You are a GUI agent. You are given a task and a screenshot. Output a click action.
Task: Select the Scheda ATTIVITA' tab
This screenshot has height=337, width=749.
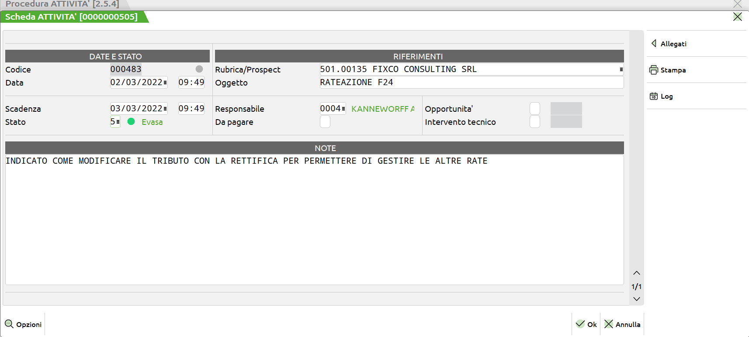tap(72, 17)
